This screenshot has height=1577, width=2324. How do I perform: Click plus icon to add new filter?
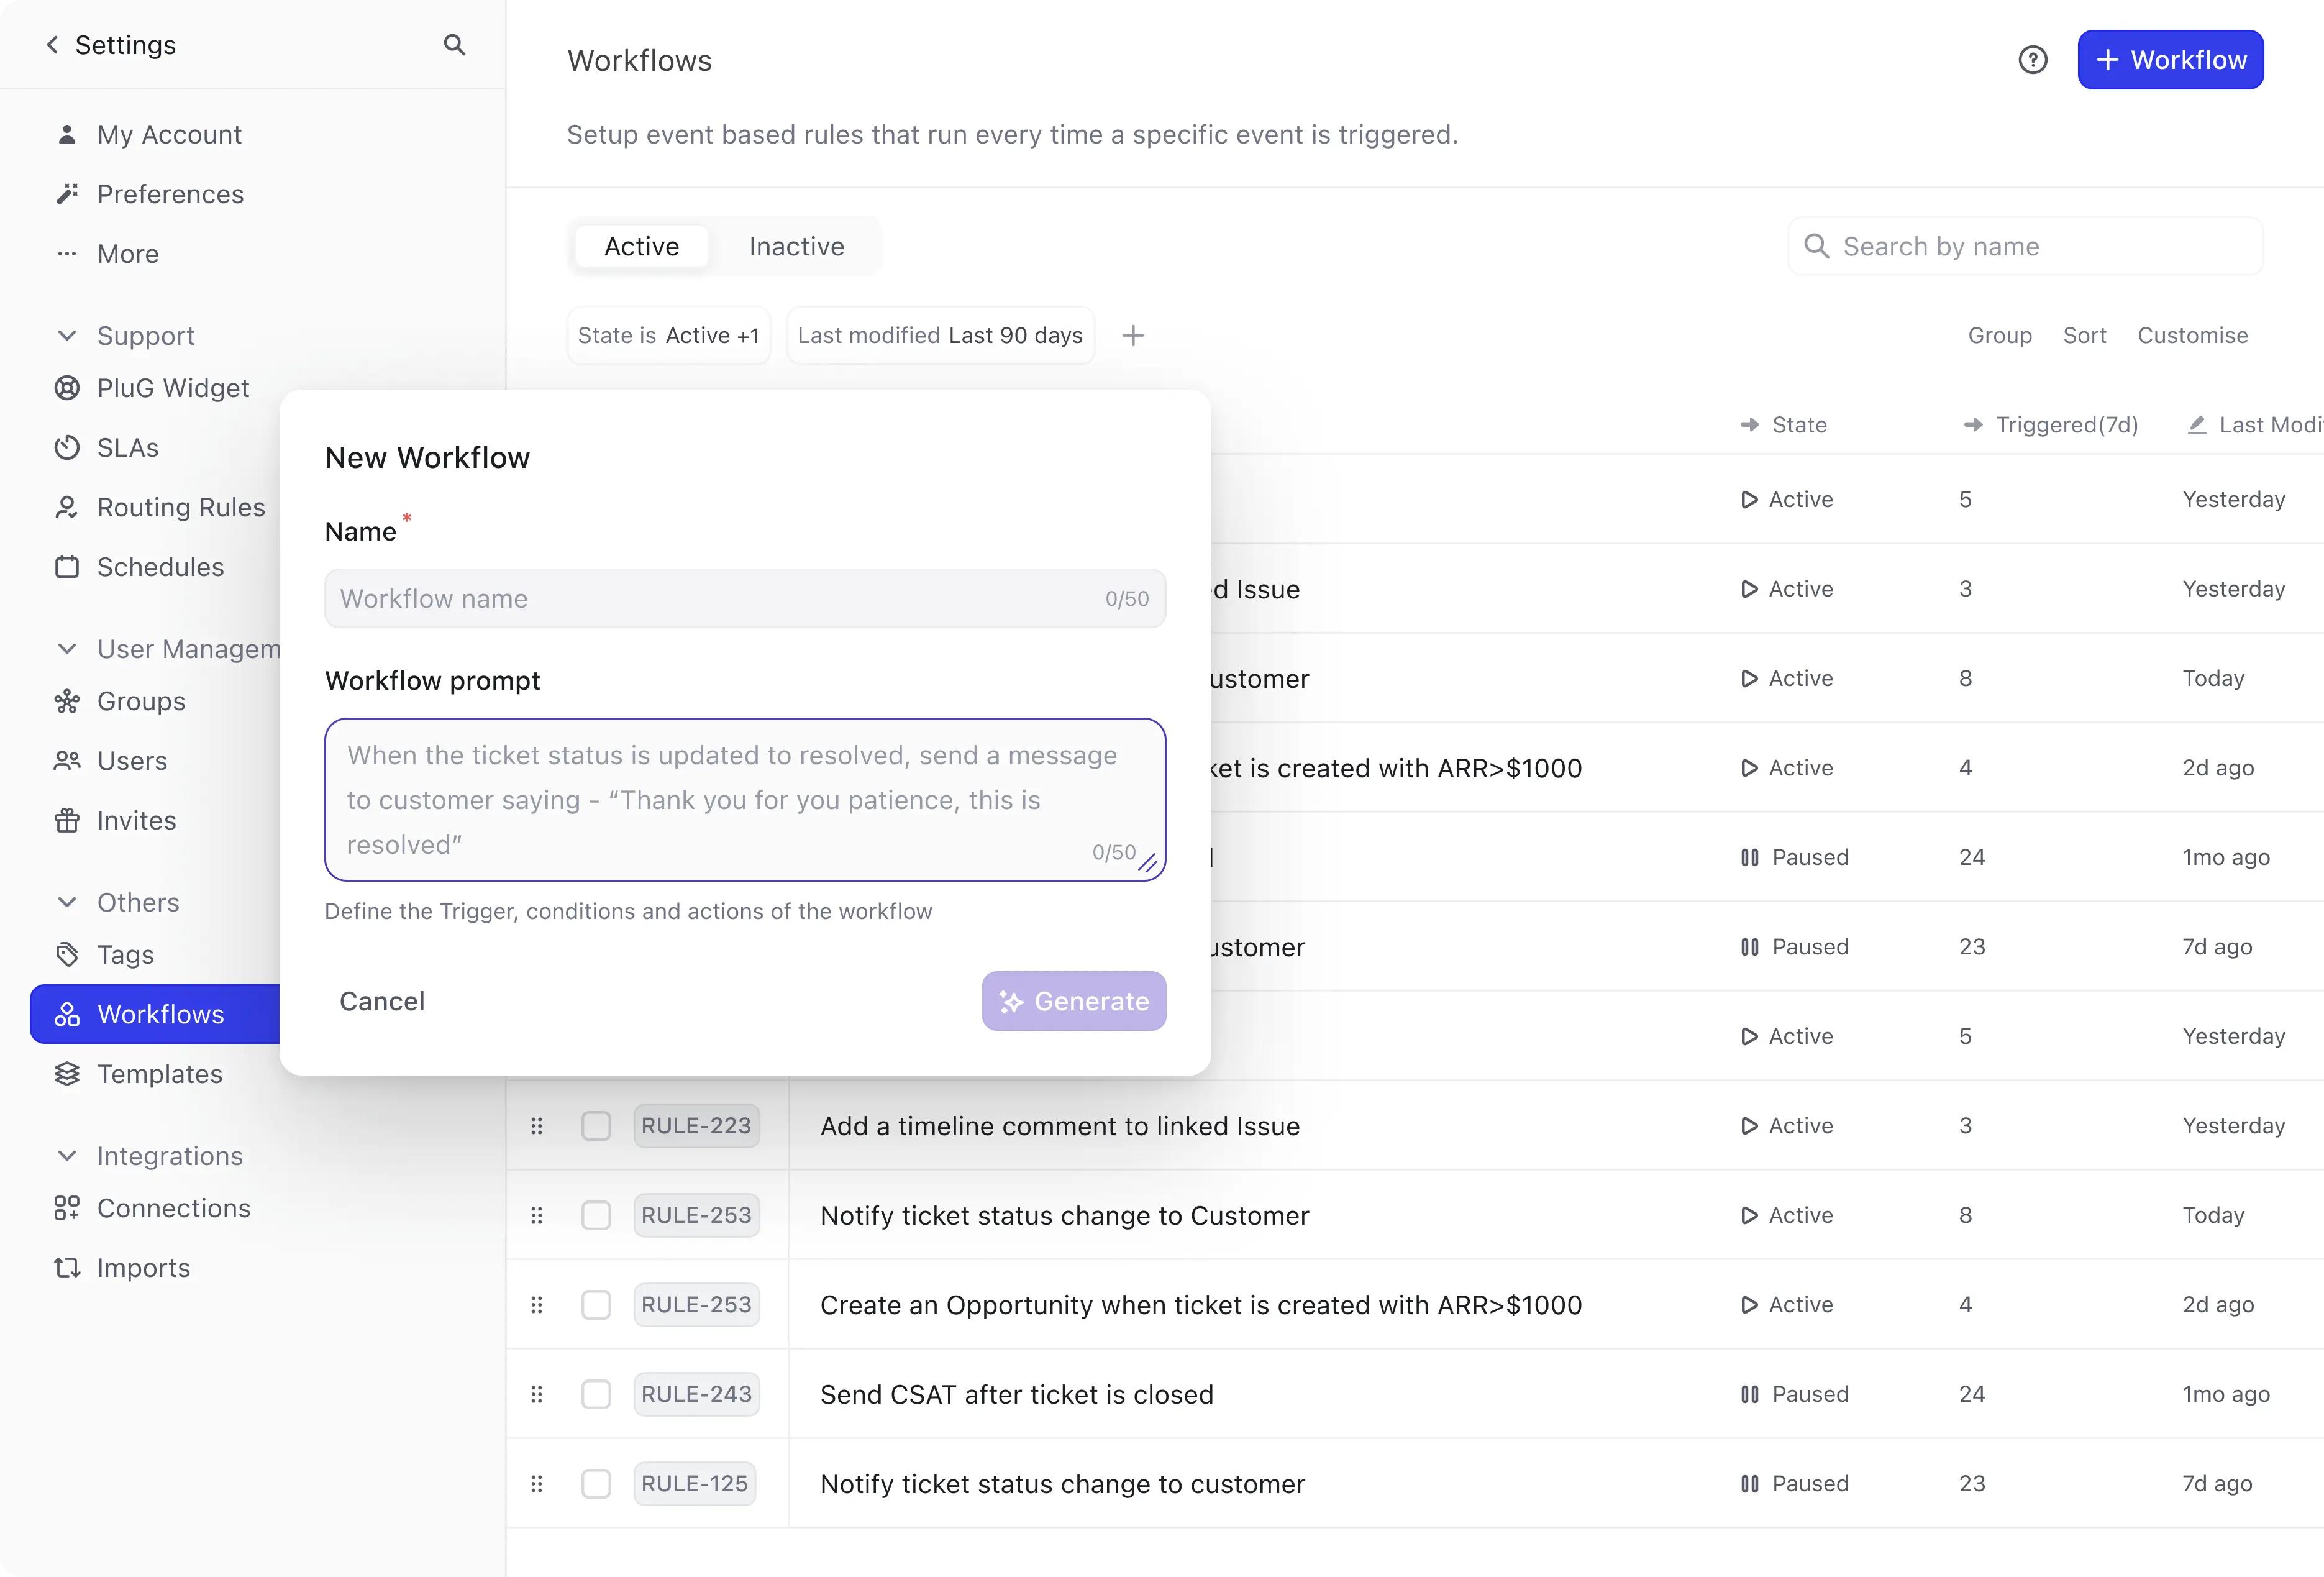pyautogui.click(x=1133, y=334)
